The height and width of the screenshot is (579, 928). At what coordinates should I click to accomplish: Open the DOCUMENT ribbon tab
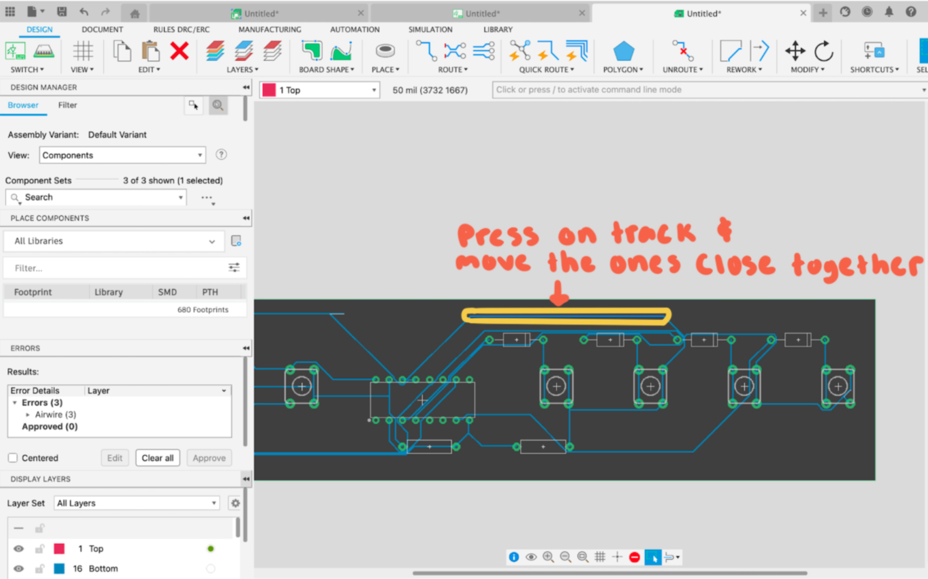(x=102, y=29)
